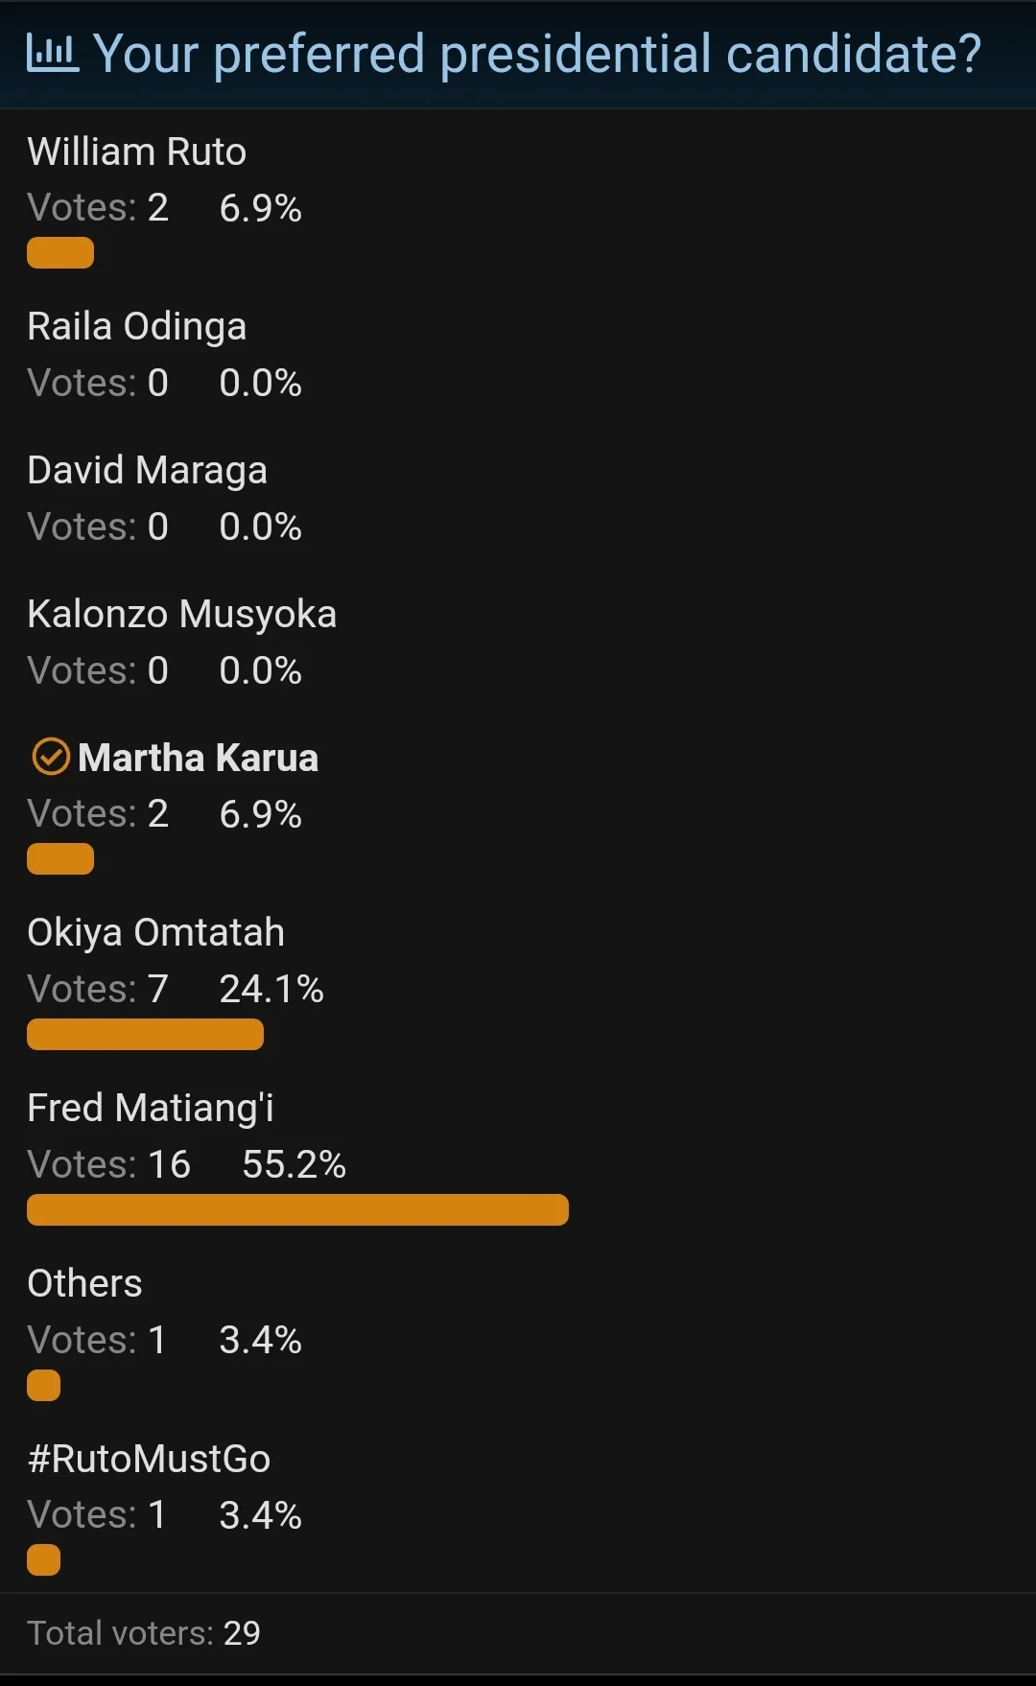View the Total voters: 29 count

144,1632
